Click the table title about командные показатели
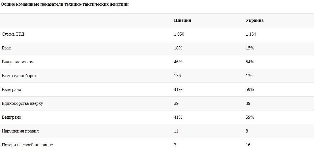This screenshot has height=152, width=315. [65, 4]
